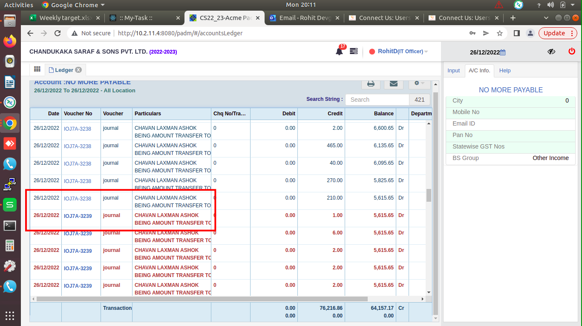Open RohitD user menu dropdown
The width and height of the screenshot is (582, 326).
[398, 51]
